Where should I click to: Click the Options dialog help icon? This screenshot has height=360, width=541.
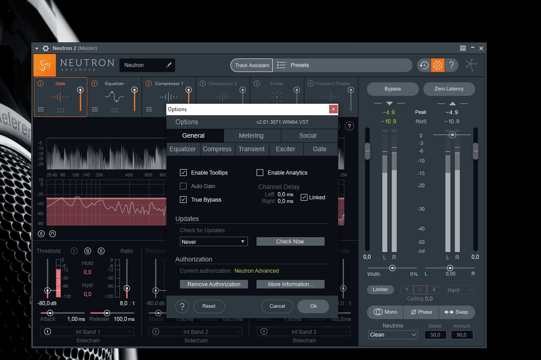(182, 306)
